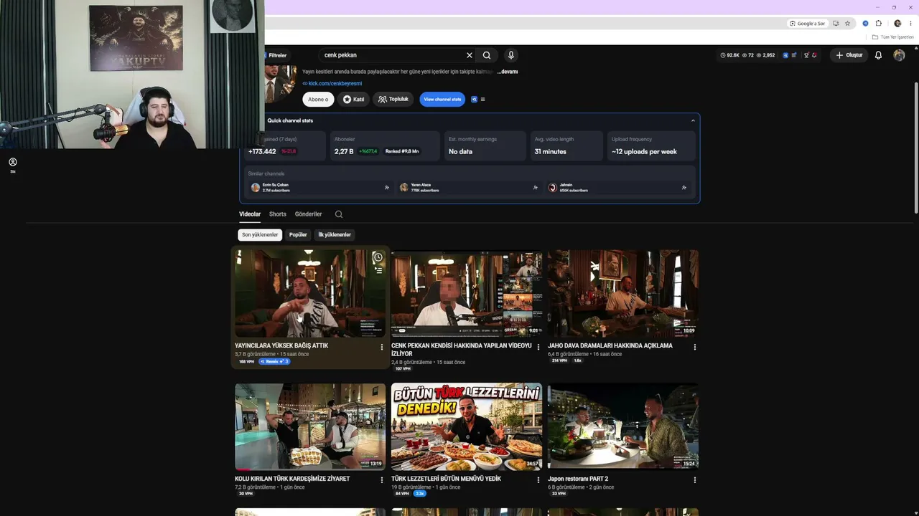919x516 pixels.
Task: Click the '~12 uploads per week' value
Action: (644, 152)
